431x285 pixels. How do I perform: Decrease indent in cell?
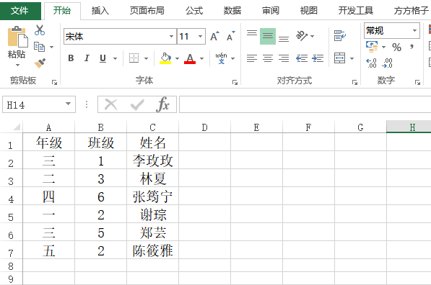(x=302, y=58)
